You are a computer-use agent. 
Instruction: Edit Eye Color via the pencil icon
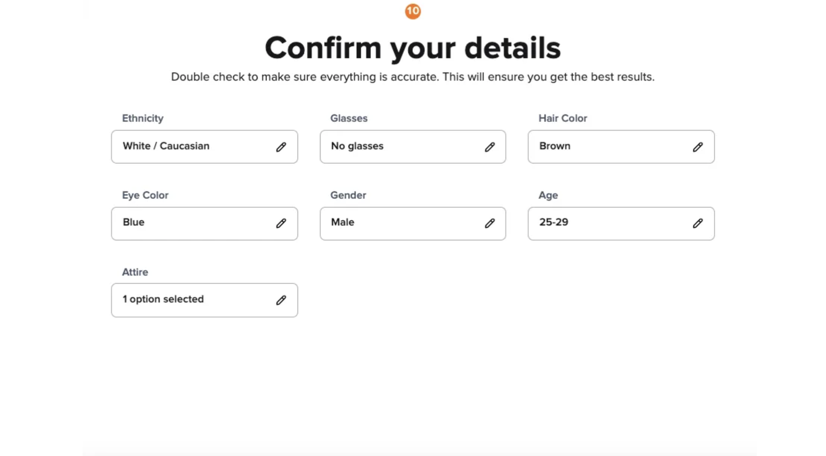click(x=281, y=223)
